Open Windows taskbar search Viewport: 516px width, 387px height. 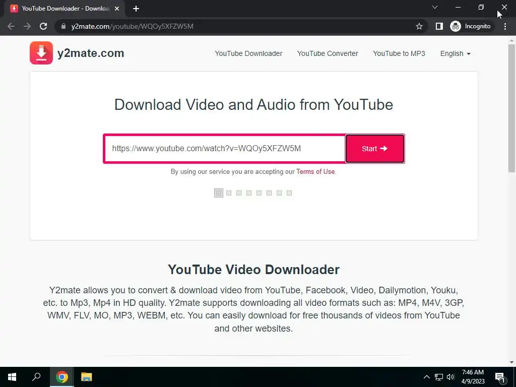(36, 377)
